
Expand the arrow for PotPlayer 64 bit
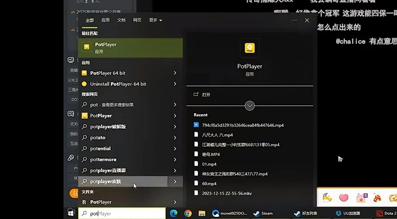point(175,73)
